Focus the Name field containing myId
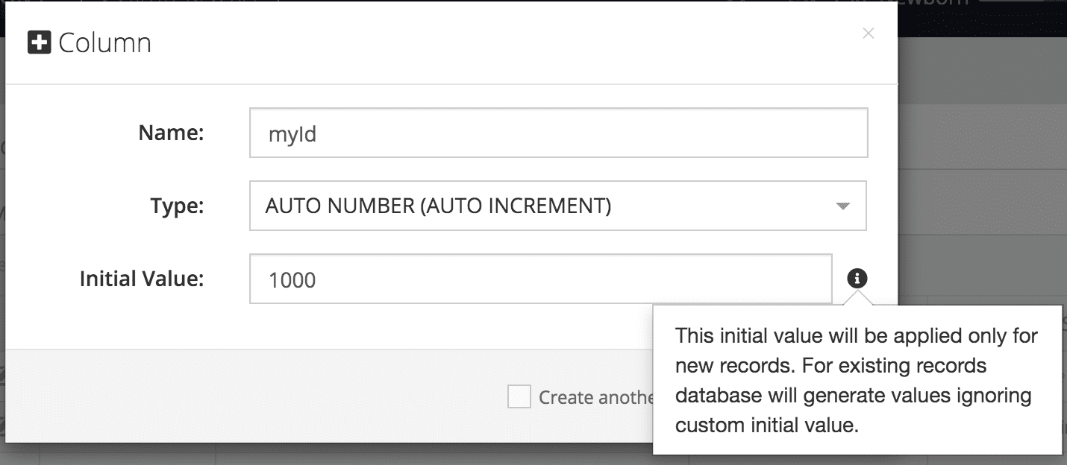The image size is (1067, 465). 558,133
